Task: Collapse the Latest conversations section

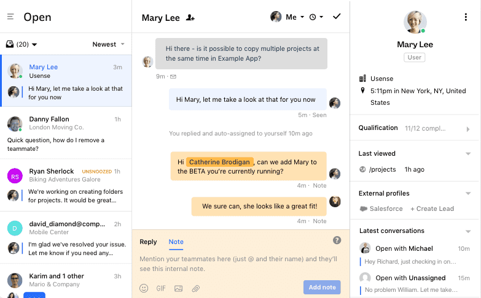Action: (x=468, y=231)
